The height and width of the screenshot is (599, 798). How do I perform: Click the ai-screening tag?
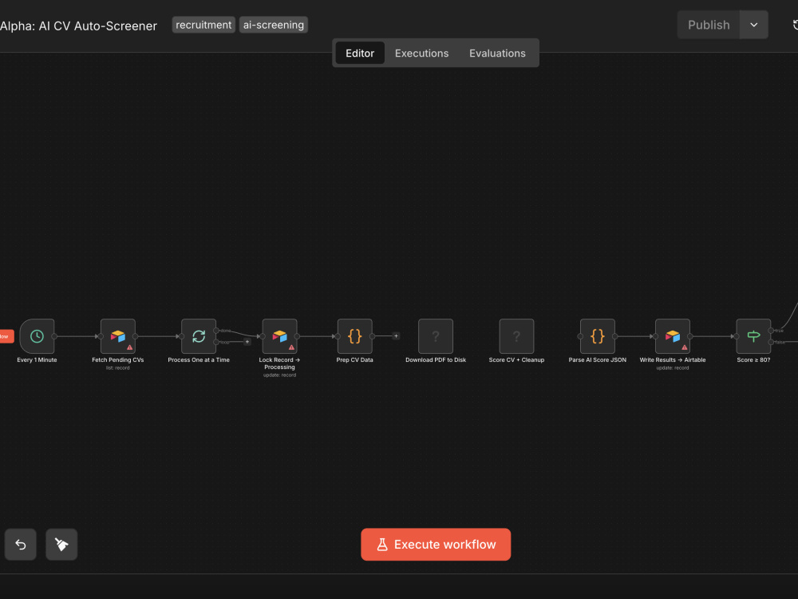(273, 25)
